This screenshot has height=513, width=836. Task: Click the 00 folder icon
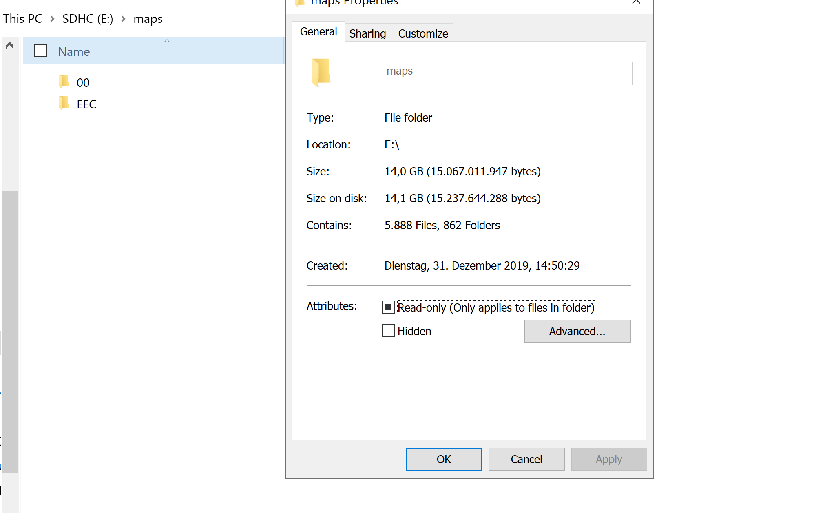64,82
